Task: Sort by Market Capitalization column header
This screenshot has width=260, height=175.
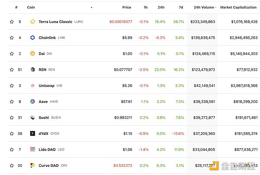Action: pyautogui.click(x=238, y=7)
